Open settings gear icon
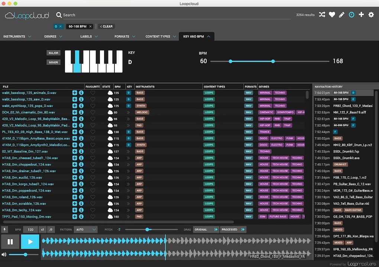This screenshot has width=379, height=267. click(x=371, y=15)
